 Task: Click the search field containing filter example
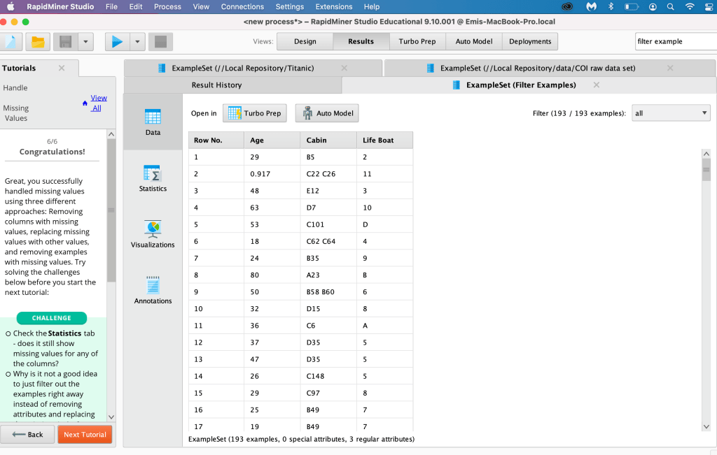point(674,41)
